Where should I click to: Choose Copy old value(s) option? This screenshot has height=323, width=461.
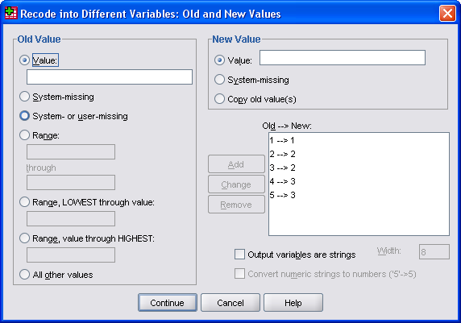220,99
